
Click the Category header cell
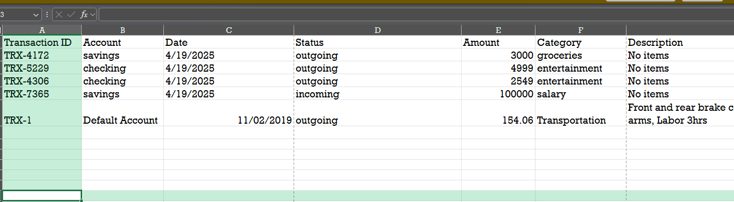(580, 42)
